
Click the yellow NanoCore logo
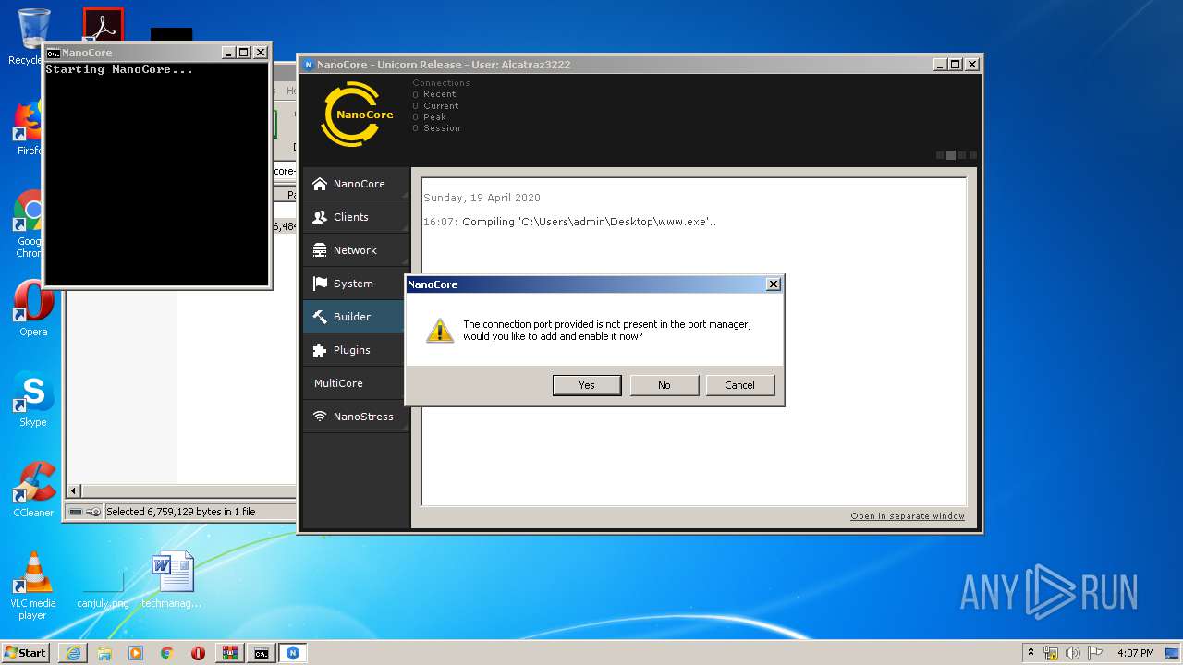[358, 115]
